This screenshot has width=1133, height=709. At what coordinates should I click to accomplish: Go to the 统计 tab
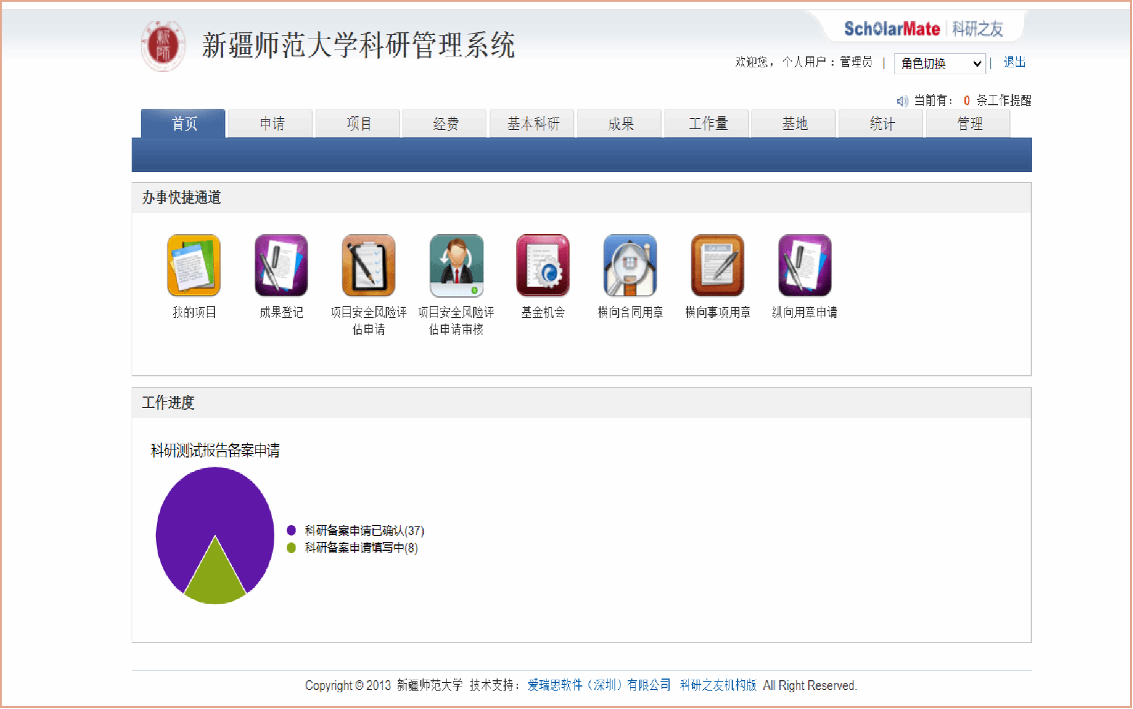882,124
